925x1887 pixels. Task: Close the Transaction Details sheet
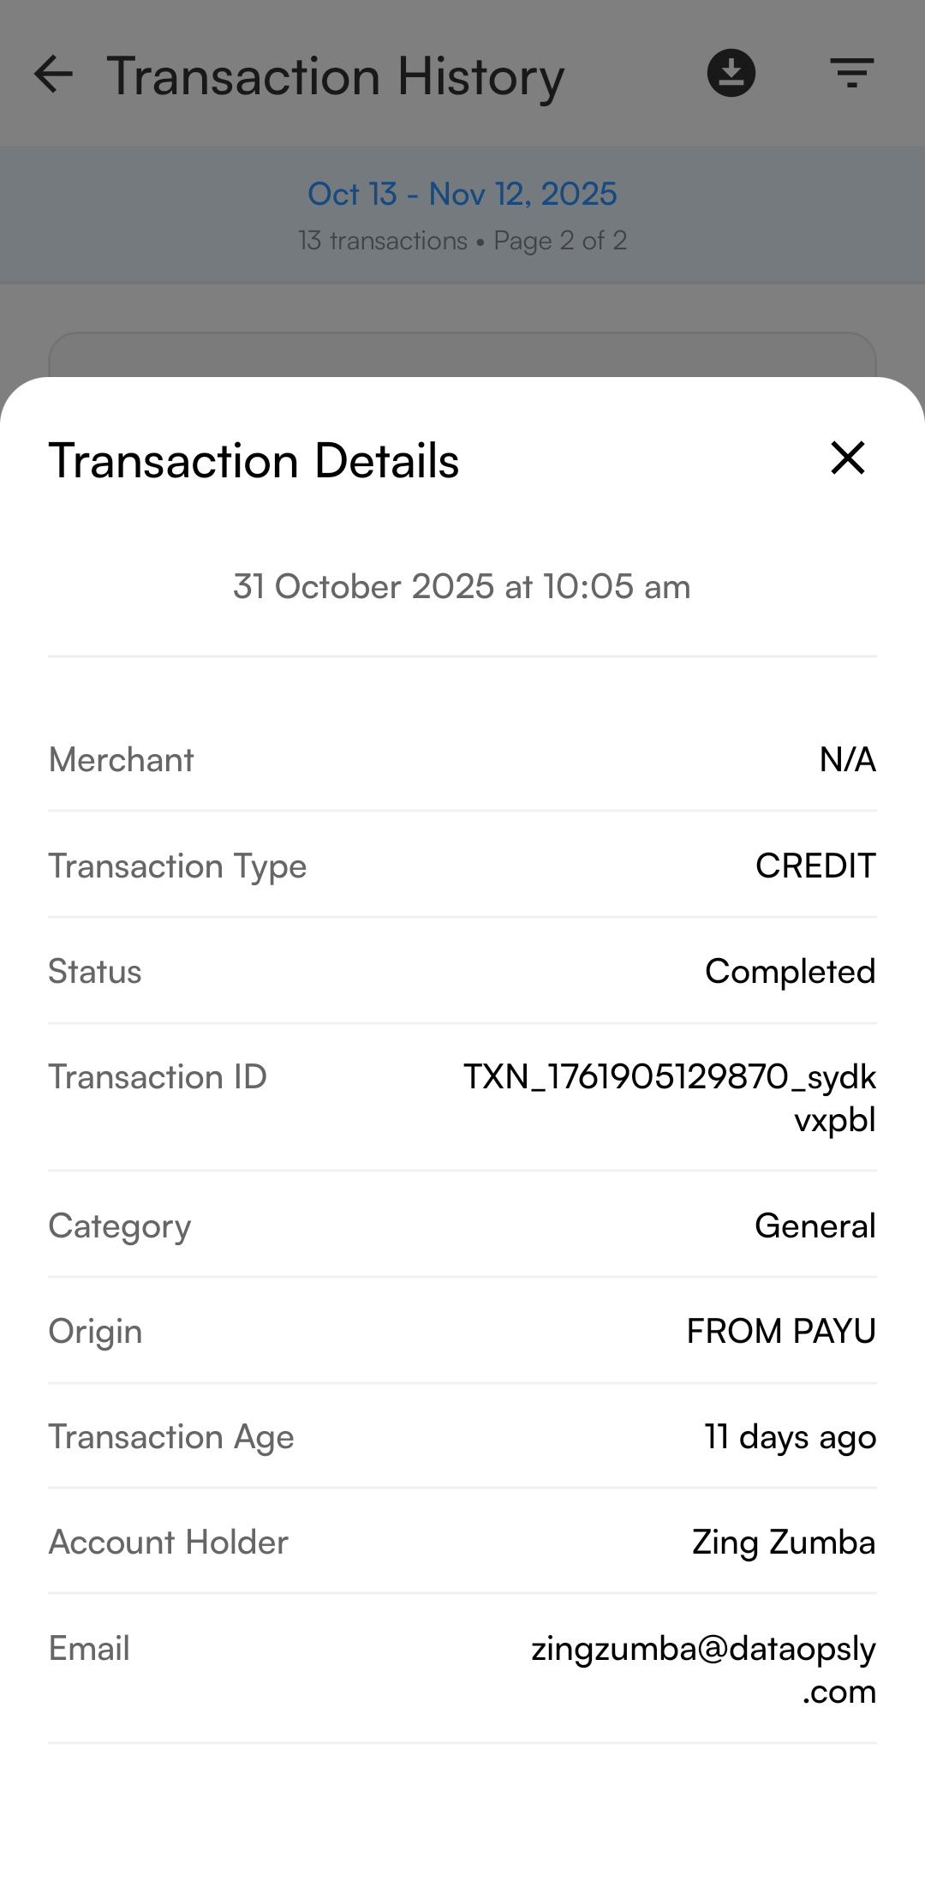click(x=847, y=458)
